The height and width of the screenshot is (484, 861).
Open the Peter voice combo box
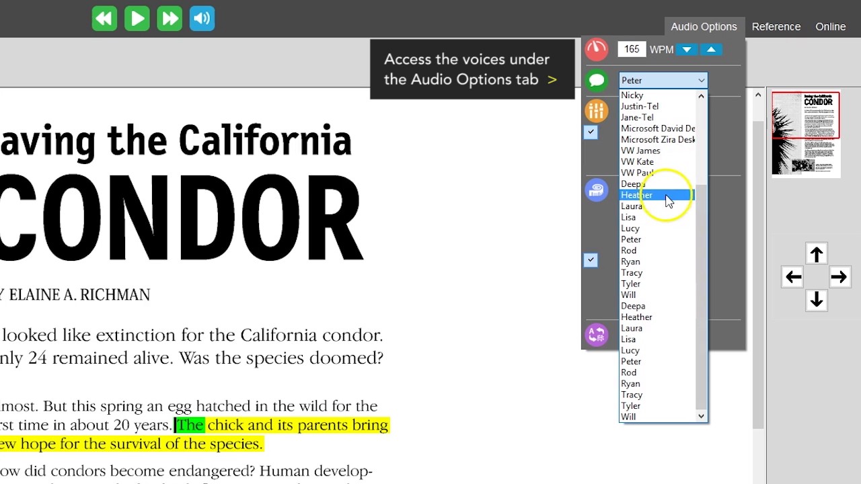coord(663,80)
